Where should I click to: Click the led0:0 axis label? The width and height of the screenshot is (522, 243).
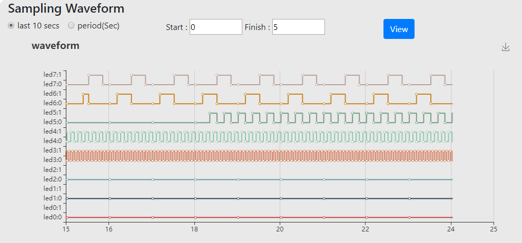52,217
